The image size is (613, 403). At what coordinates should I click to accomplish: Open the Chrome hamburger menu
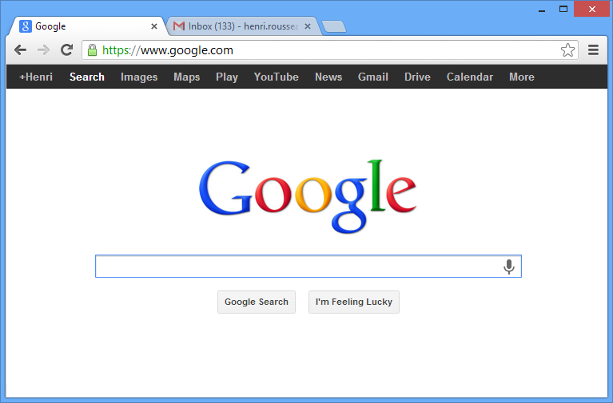tap(593, 50)
